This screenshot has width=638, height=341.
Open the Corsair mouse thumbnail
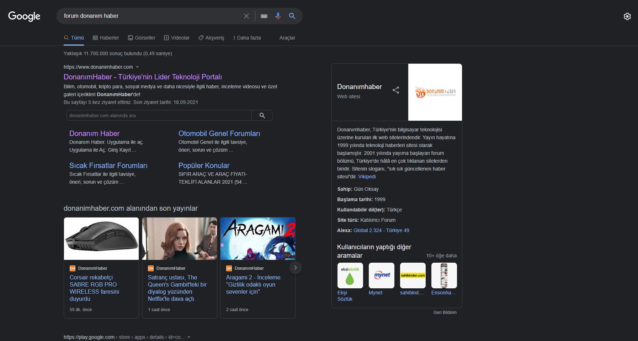(x=101, y=238)
